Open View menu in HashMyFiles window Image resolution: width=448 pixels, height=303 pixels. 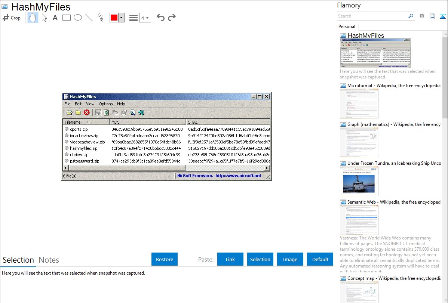click(x=90, y=104)
